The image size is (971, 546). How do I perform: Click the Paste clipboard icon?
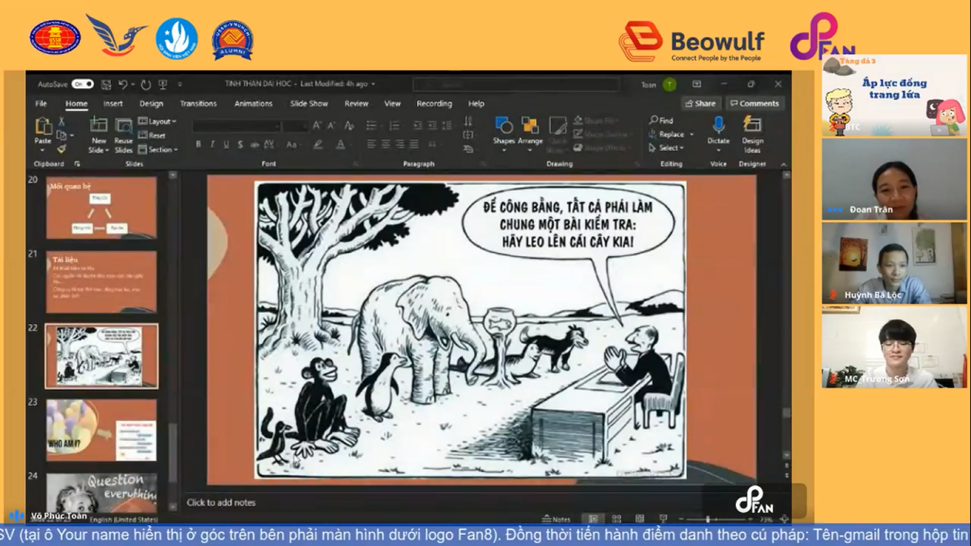click(x=43, y=126)
